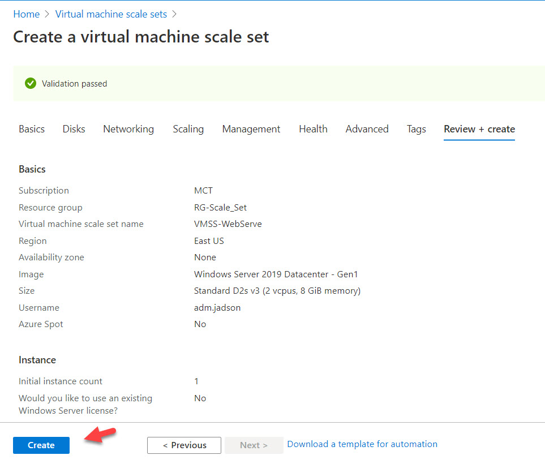545x468 pixels.
Task: Open the Tags tab
Action: pos(416,129)
